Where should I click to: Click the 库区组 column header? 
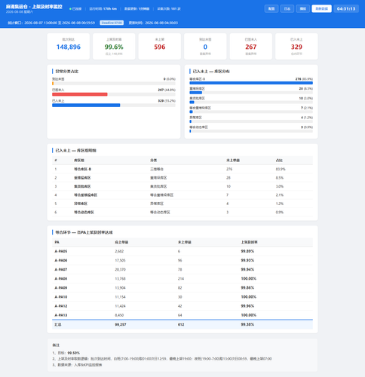coord(79,161)
